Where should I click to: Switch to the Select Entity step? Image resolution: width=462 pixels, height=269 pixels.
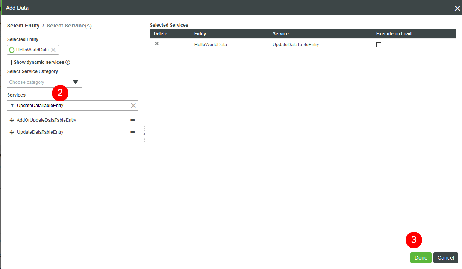click(x=23, y=26)
